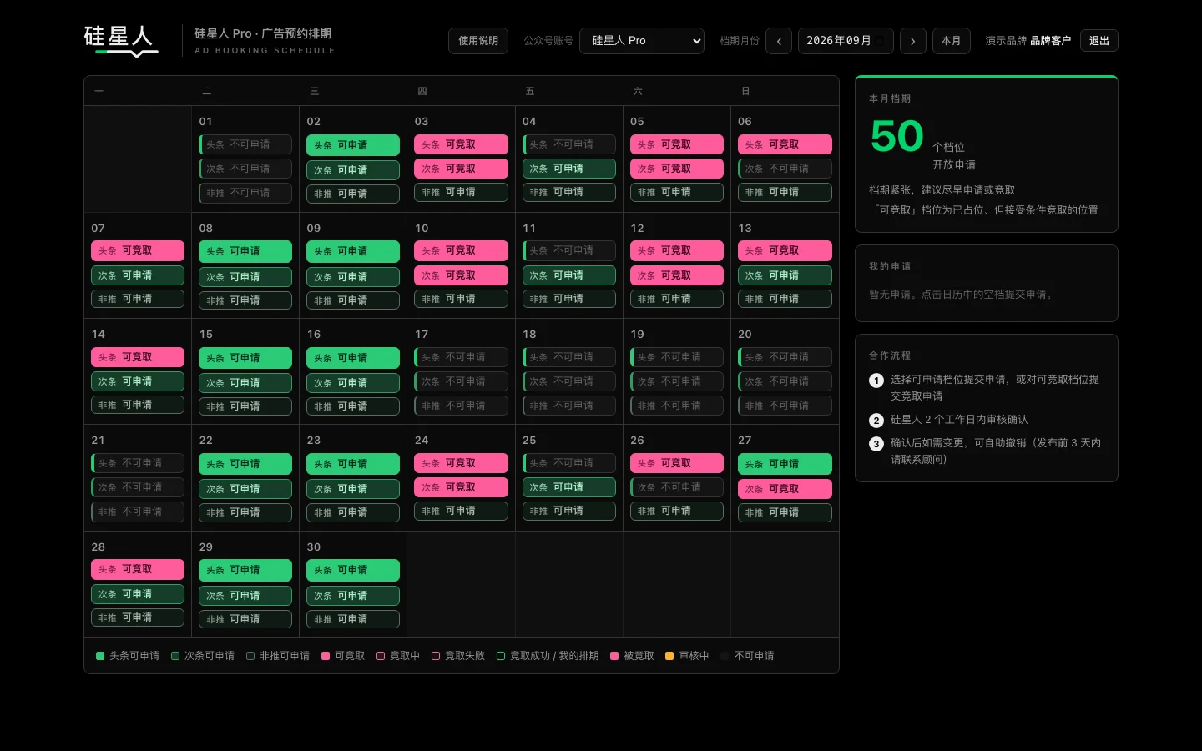Pick the 次条 可申请 slot on day 25
Viewport: 1202px width, 751px height.
click(x=569, y=487)
